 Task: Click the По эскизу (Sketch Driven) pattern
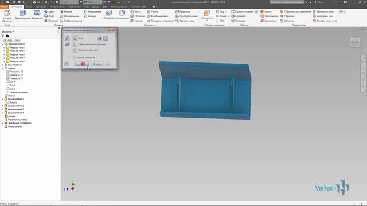pyautogui.click(x=239, y=21)
